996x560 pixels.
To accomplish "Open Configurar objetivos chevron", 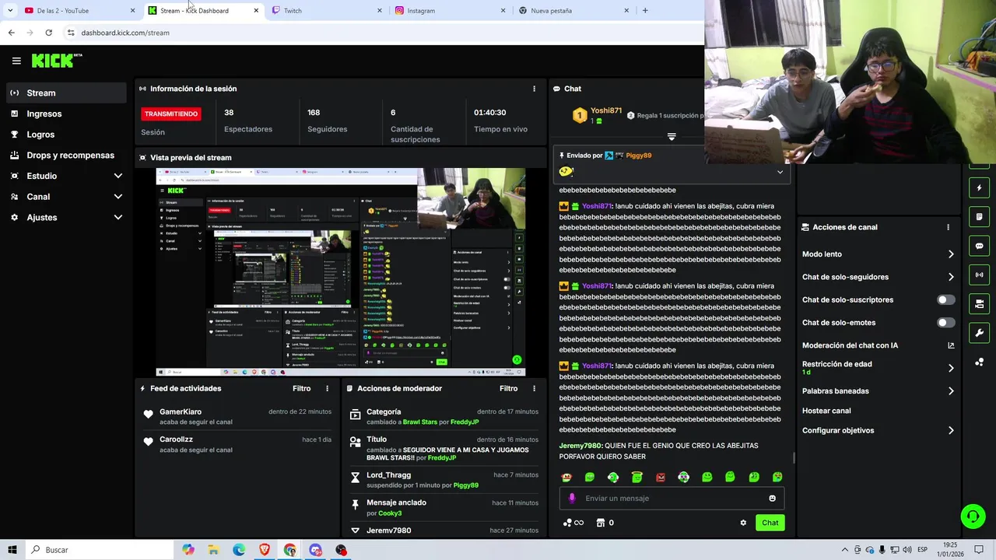I will [x=951, y=430].
